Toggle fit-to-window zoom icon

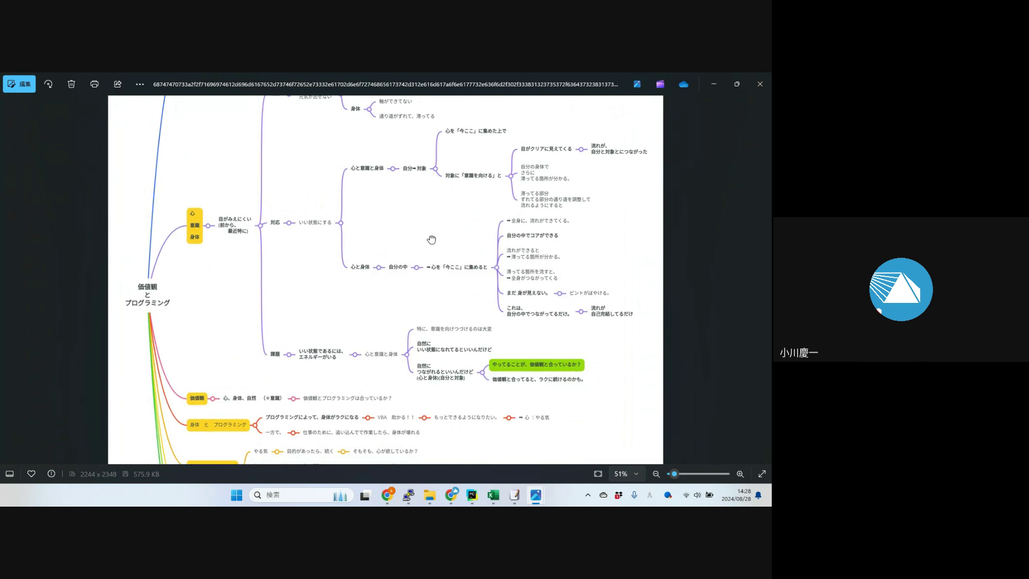tap(598, 474)
